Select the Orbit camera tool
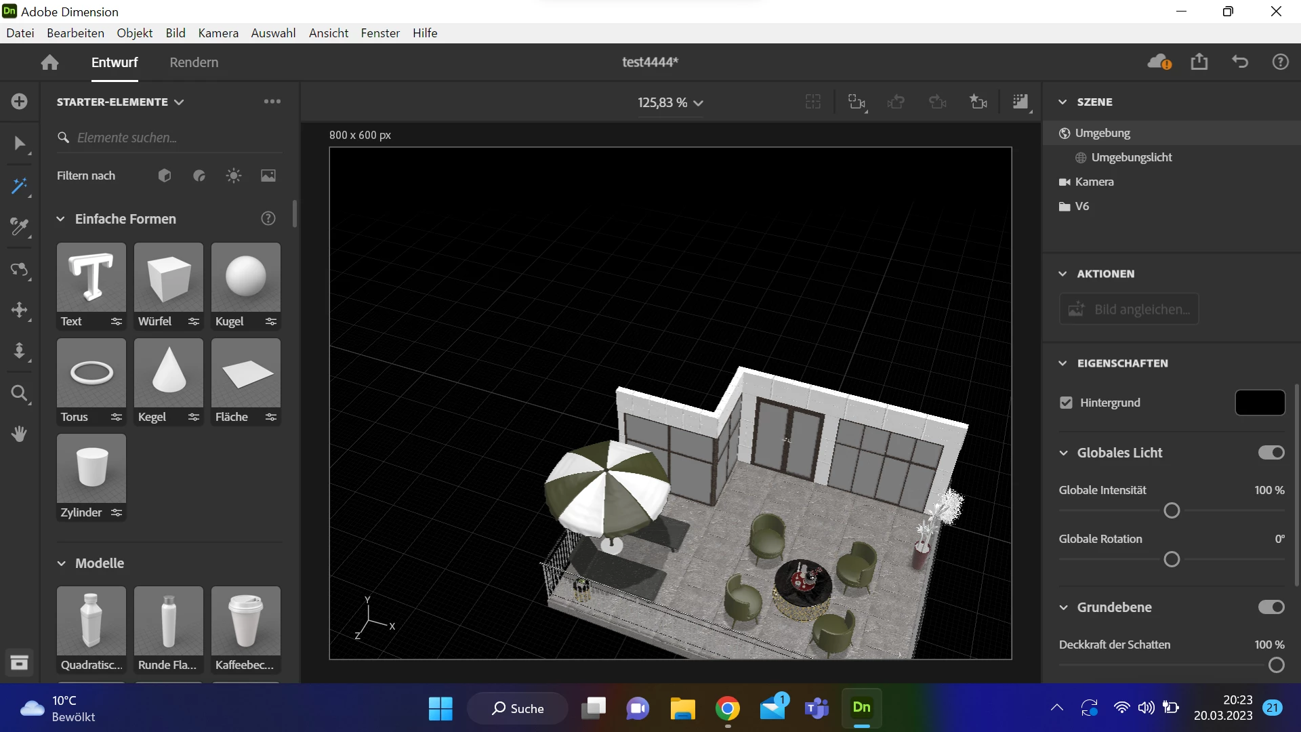The height and width of the screenshot is (732, 1301). 19,270
